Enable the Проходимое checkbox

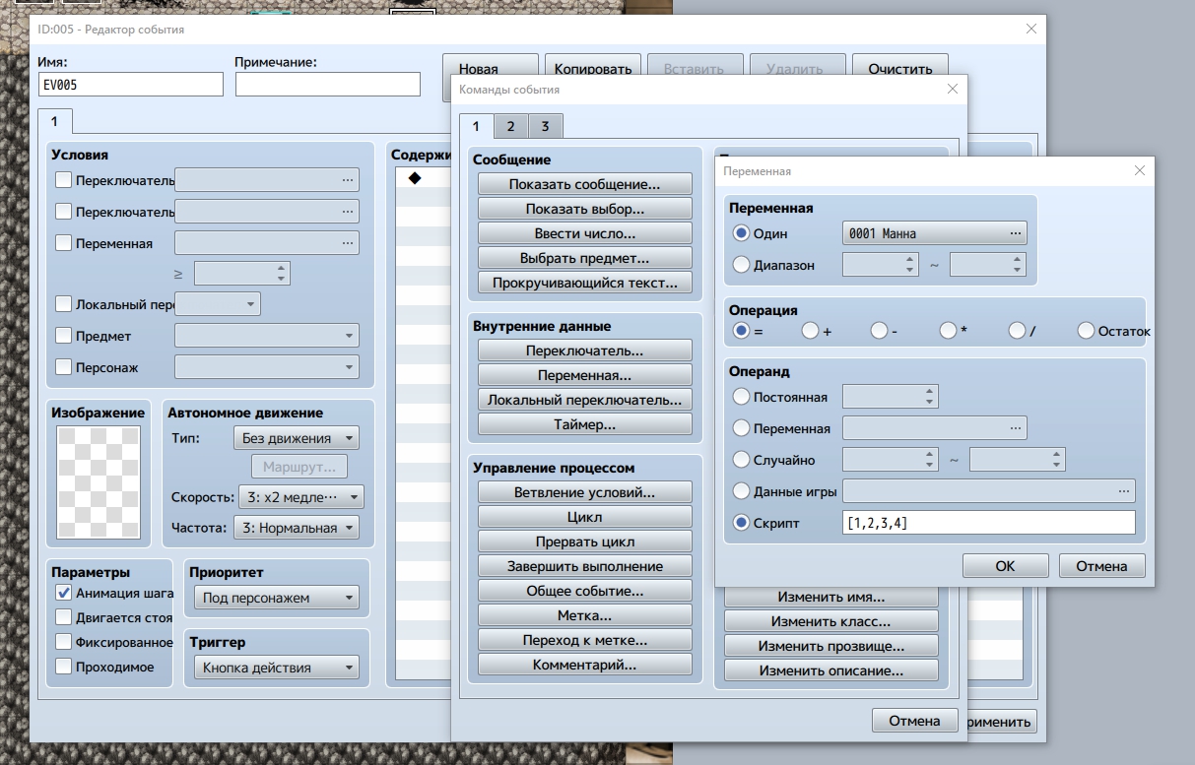pos(64,667)
